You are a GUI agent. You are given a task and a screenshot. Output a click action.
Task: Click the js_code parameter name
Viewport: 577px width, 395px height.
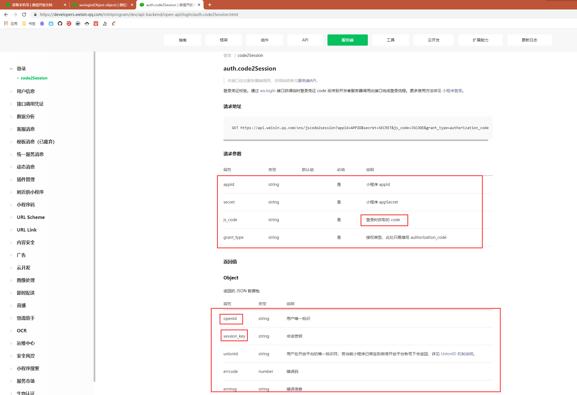pos(230,220)
